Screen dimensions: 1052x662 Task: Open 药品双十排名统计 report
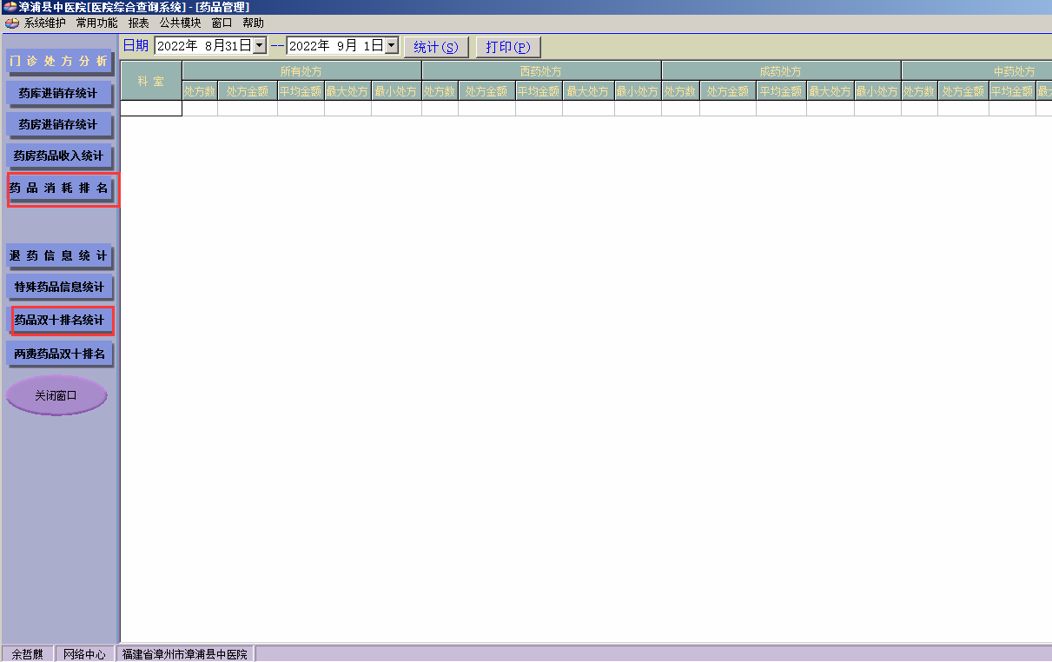[59, 321]
